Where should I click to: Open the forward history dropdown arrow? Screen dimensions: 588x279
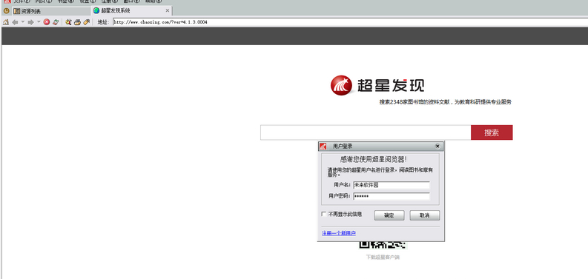[39, 22]
